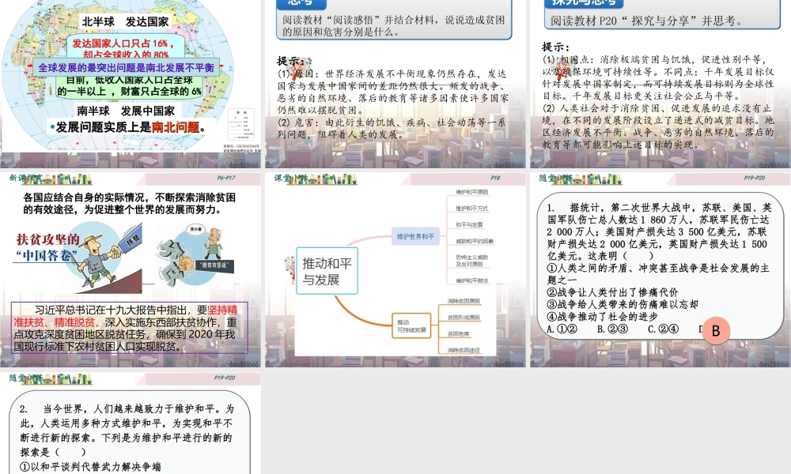Expand the 推动可持续发展 mind map branch
This screenshot has width=791, height=474.
[x=412, y=323]
